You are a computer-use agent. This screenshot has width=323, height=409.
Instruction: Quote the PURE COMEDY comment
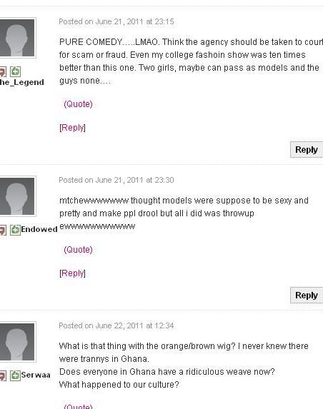pyautogui.click(x=78, y=104)
